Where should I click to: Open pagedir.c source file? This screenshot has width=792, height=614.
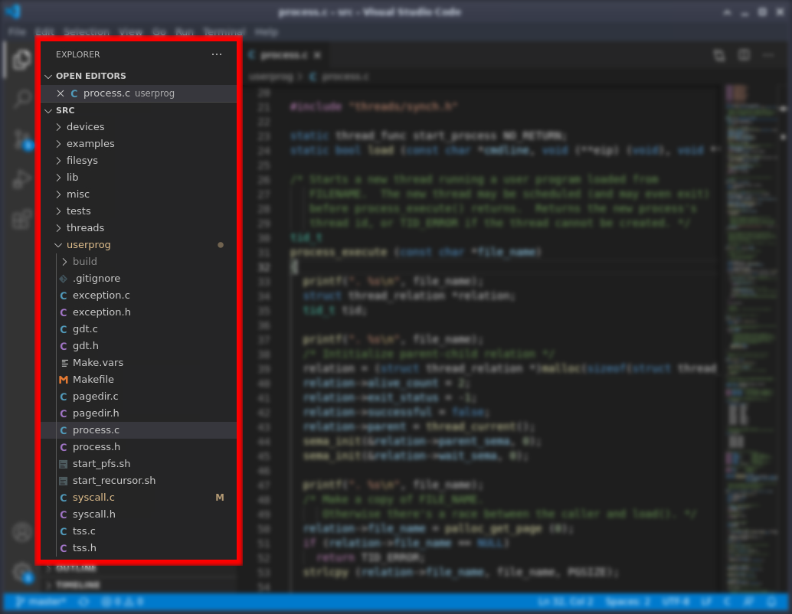(x=139, y=397)
